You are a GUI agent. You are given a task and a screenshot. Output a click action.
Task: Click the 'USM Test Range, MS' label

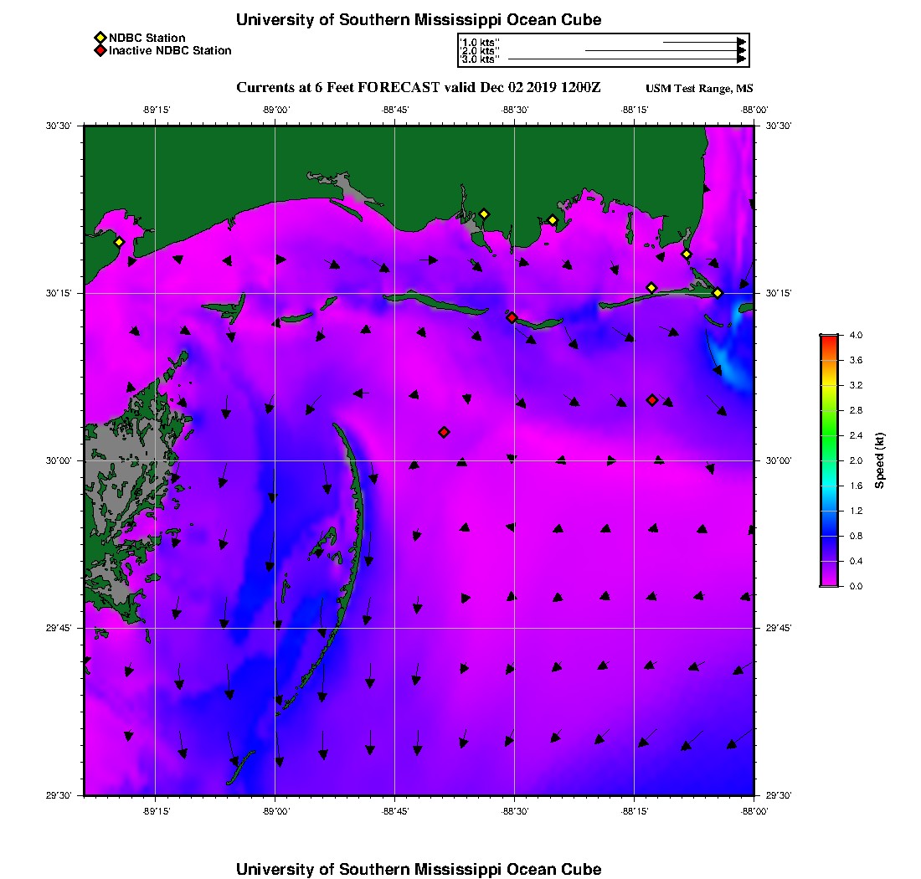coord(699,88)
